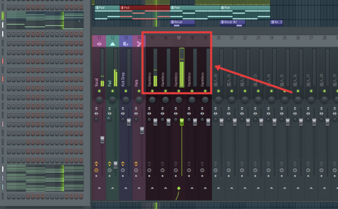Click the send arrow under Harmless track 19
Image resolution: width=338 pixels, height=209 pixels.
click(205, 188)
